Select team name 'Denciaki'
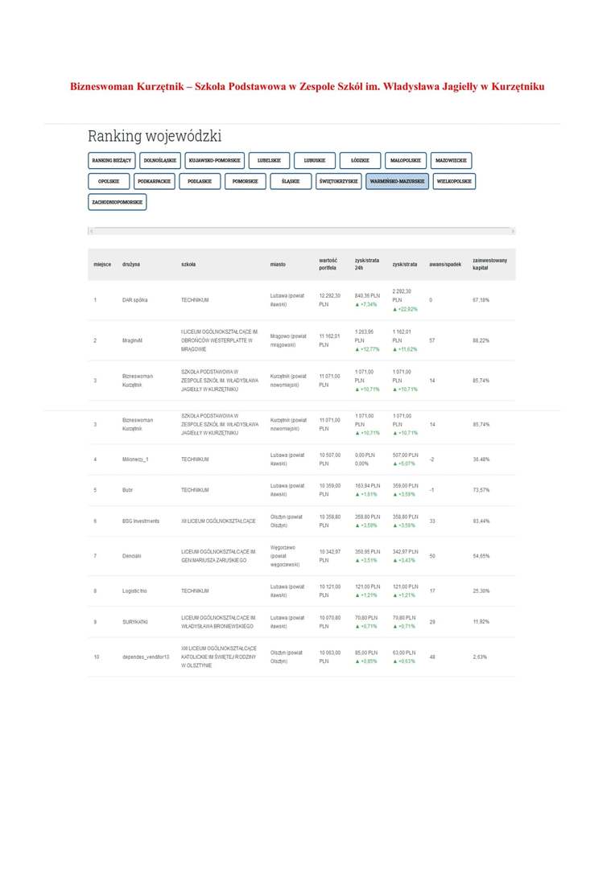The image size is (615, 869). click(131, 556)
